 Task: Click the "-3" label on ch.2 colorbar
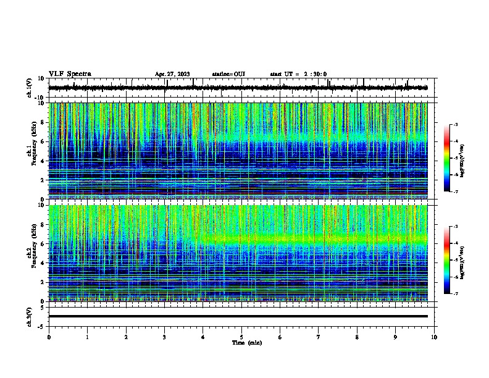[455, 227]
